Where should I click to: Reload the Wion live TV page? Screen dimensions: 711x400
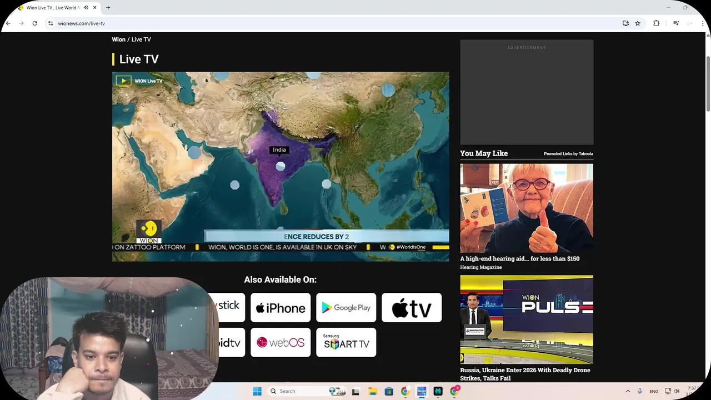coord(34,23)
